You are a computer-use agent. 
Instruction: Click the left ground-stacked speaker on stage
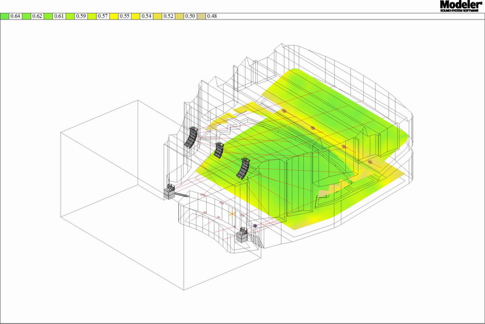(169, 192)
